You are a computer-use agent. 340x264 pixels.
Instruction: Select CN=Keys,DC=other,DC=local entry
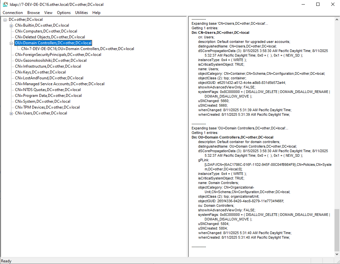tap(40, 72)
